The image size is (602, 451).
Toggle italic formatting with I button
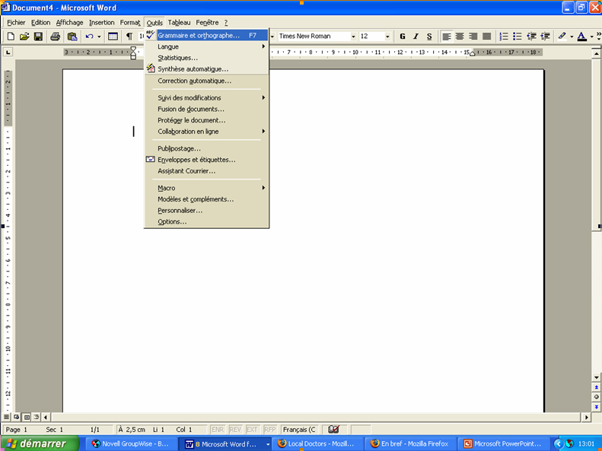point(416,37)
